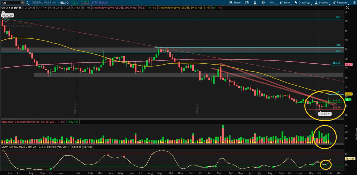Viewport: 357px width, 175px height.
Task: Click the ask price A: 48.69
Action: click(85, 4)
